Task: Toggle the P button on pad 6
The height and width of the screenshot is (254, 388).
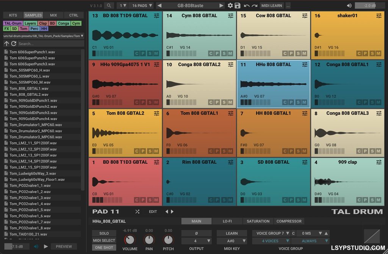Action: click(x=217, y=151)
